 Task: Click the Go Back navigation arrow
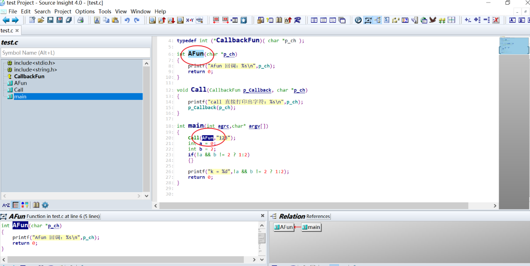click(6, 20)
